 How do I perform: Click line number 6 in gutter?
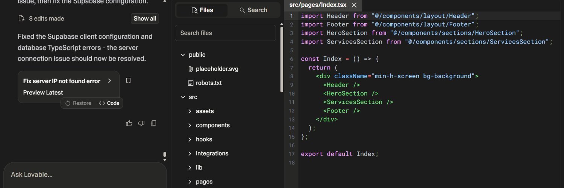click(291, 59)
